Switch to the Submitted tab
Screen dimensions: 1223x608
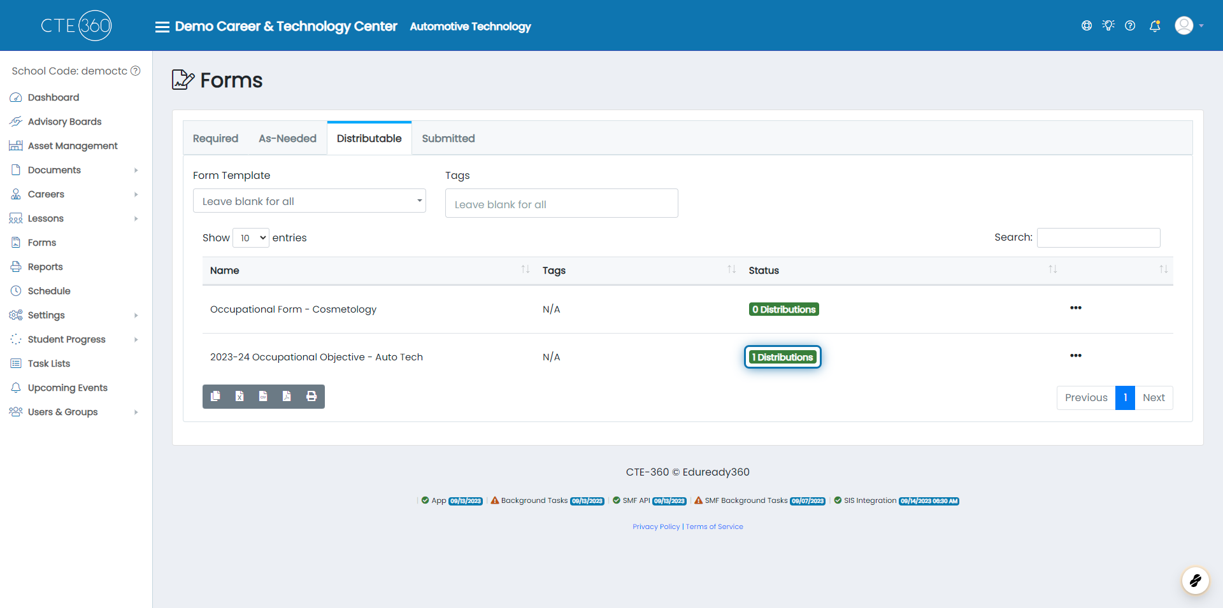[x=448, y=138]
